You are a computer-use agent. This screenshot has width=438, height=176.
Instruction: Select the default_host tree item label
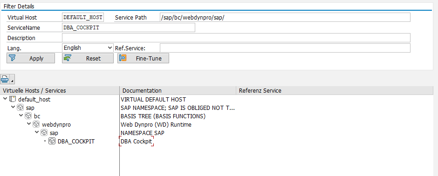(34, 99)
